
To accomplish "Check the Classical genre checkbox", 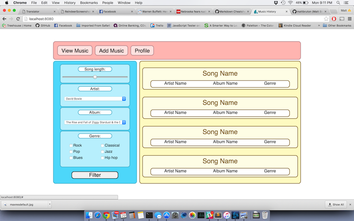I will [x=103, y=146].
